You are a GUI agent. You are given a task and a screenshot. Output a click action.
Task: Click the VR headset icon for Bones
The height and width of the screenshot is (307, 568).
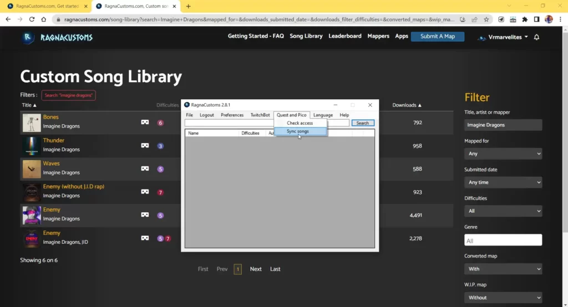point(145,122)
